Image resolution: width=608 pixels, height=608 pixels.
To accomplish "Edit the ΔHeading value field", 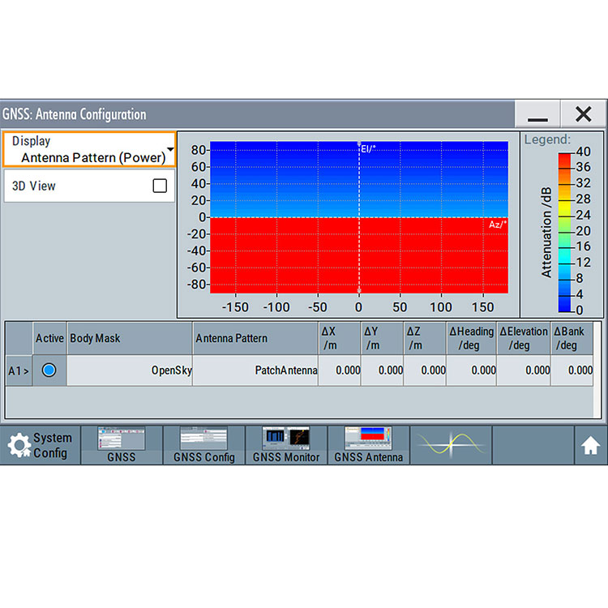I will (471, 370).
